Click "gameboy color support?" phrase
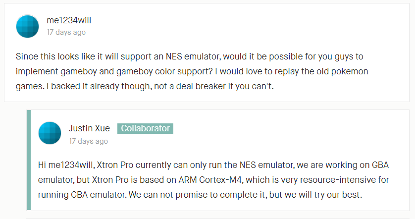This screenshot has height=219, width=415. coord(164,71)
